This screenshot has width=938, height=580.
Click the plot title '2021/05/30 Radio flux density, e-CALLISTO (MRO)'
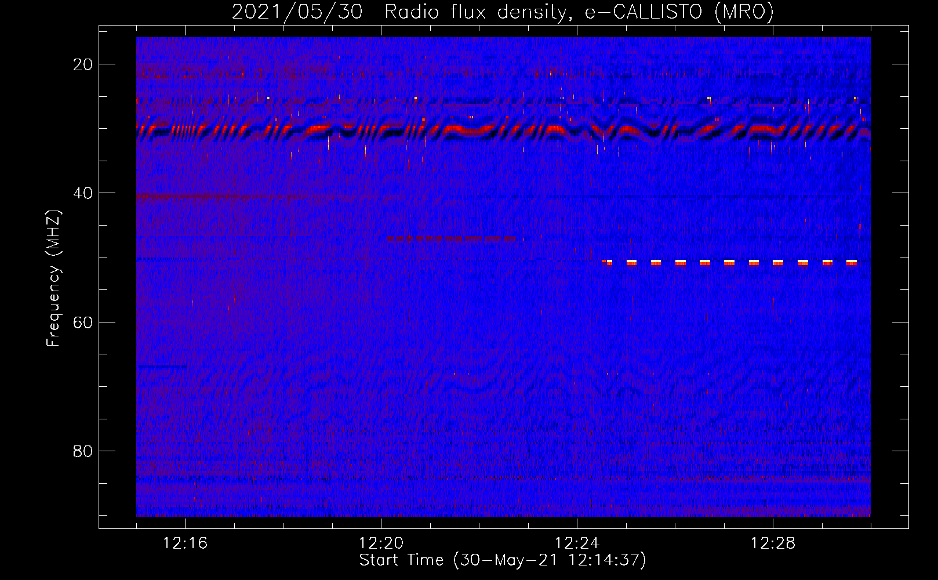pyautogui.click(x=503, y=12)
